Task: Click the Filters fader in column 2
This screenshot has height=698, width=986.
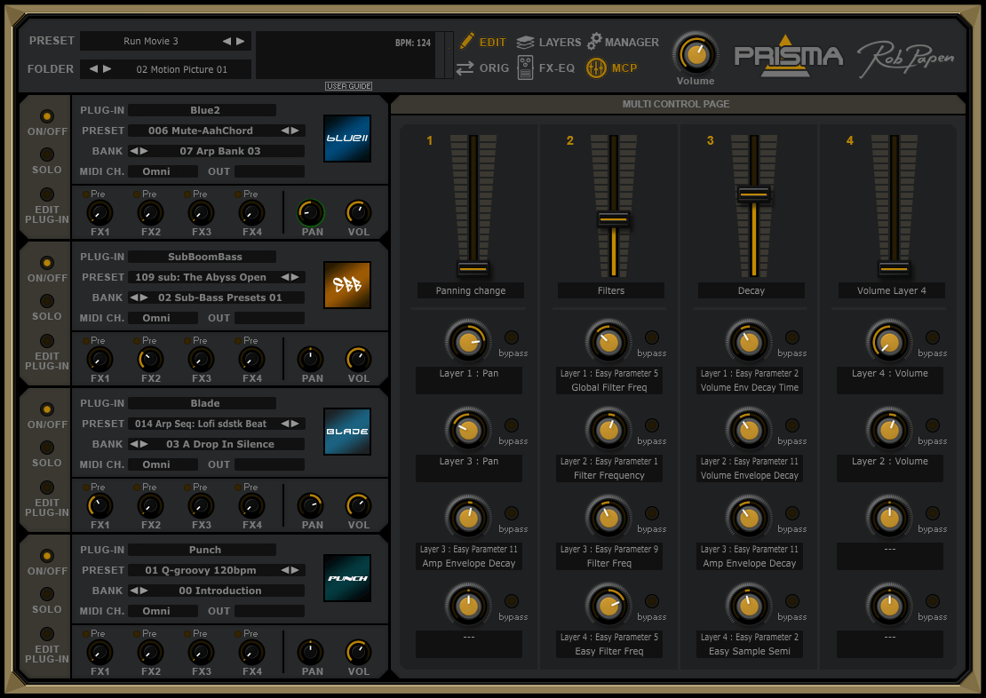Action: coord(613,218)
